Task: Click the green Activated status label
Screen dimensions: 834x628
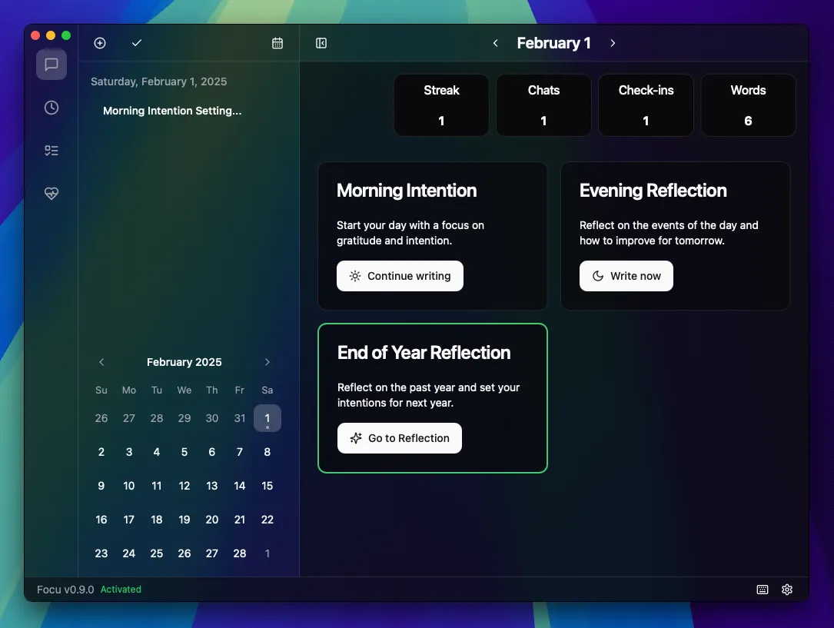Action: click(121, 589)
